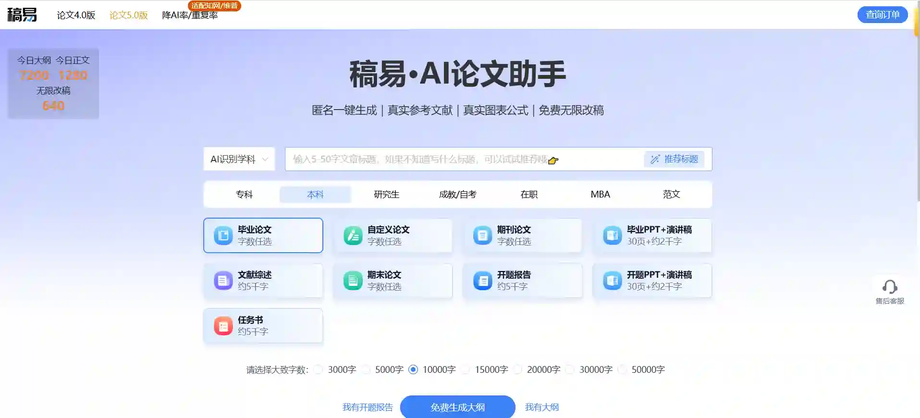
Task: Select 10000字 word count
Action: (x=413, y=369)
